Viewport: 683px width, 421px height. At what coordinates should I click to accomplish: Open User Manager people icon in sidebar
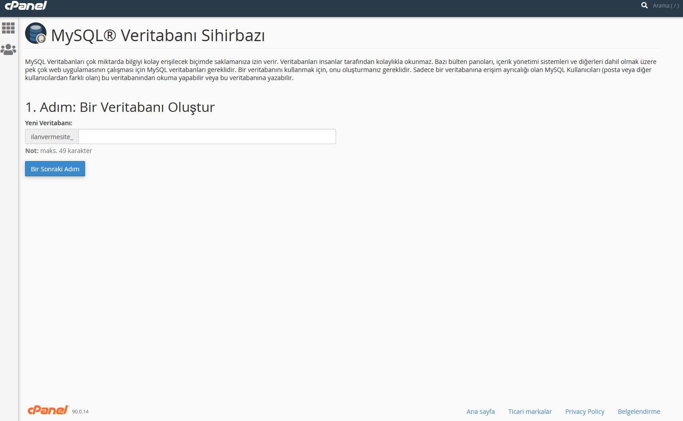[8, 49]
